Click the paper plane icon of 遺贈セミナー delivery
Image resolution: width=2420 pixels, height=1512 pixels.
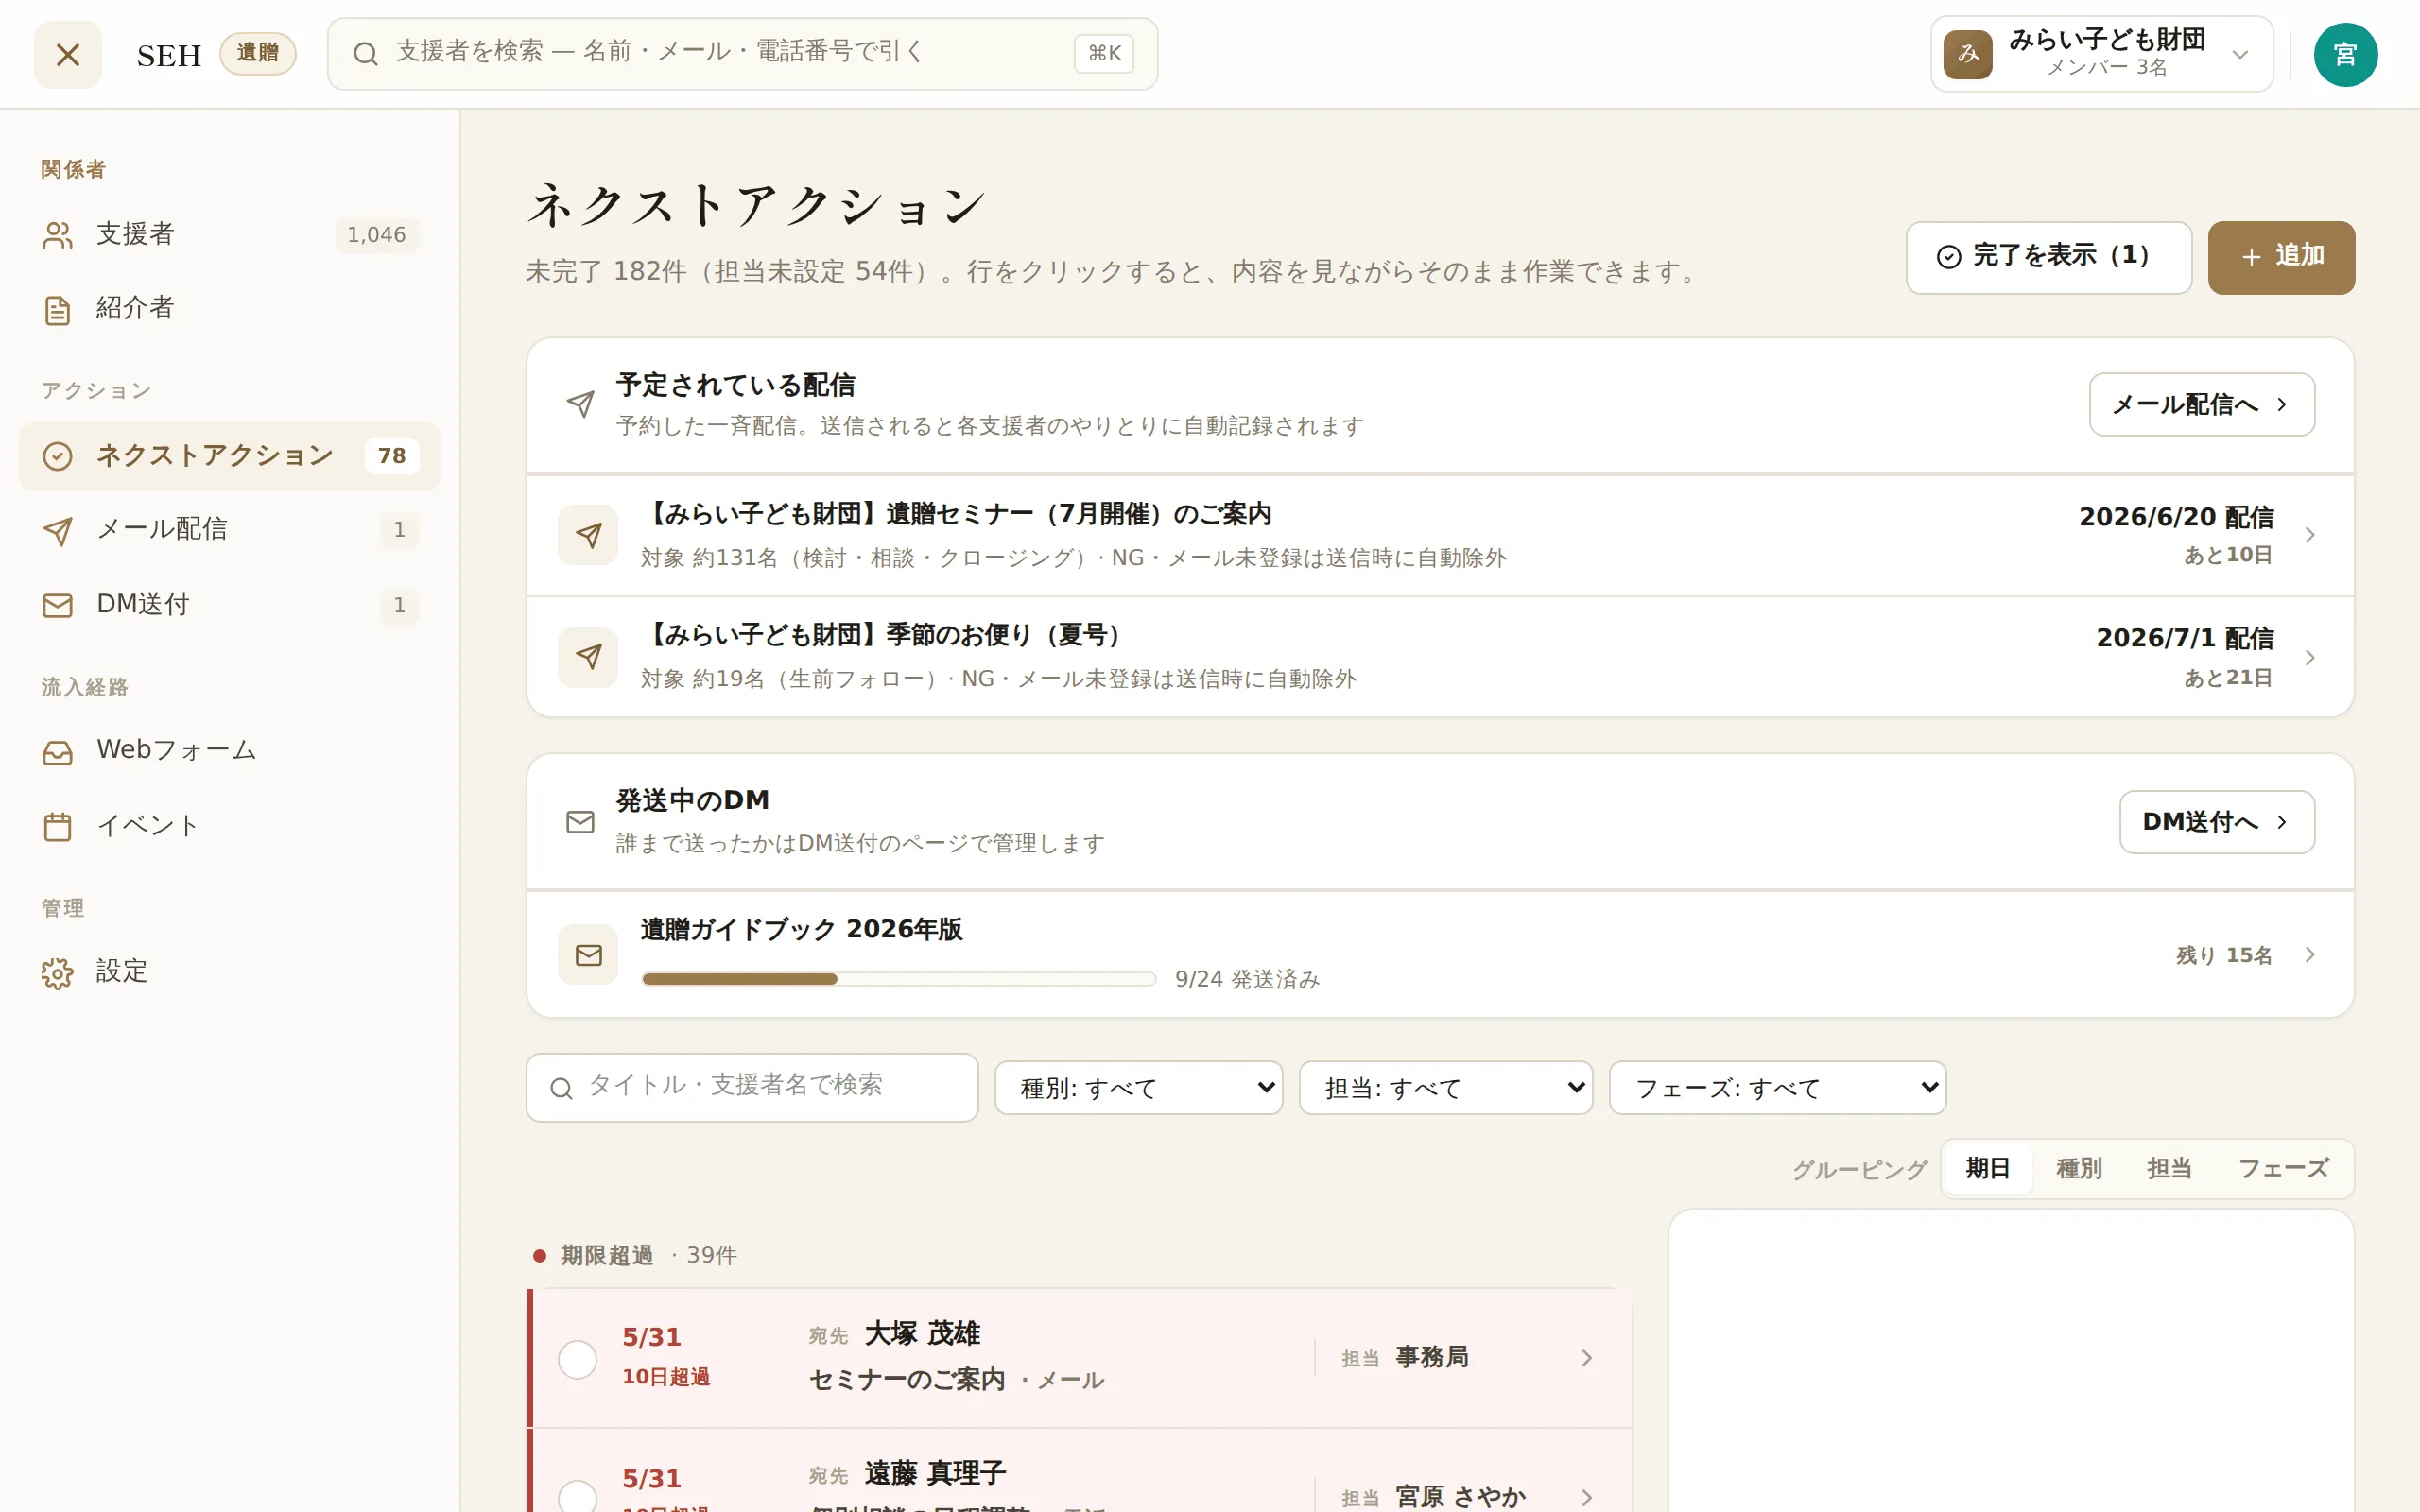(x=588, y=535)
